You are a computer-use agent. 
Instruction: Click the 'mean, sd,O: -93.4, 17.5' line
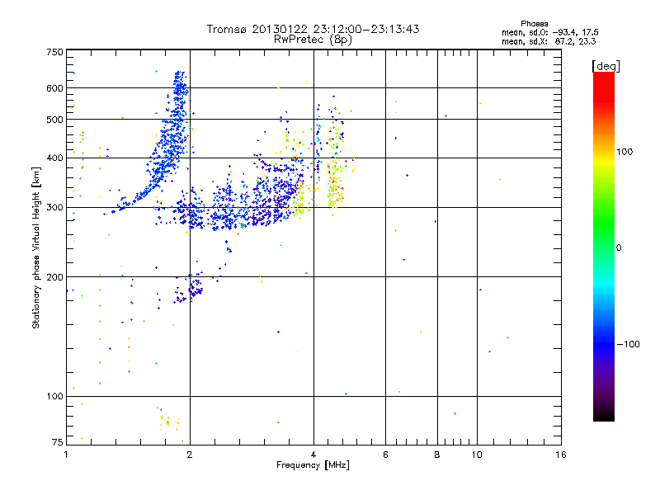tap(549, 32)
